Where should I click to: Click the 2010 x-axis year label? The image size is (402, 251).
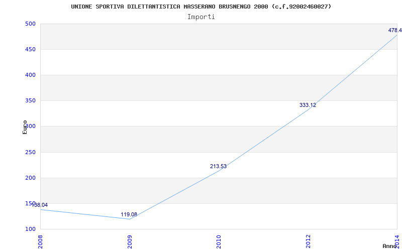tap(219, 242)
